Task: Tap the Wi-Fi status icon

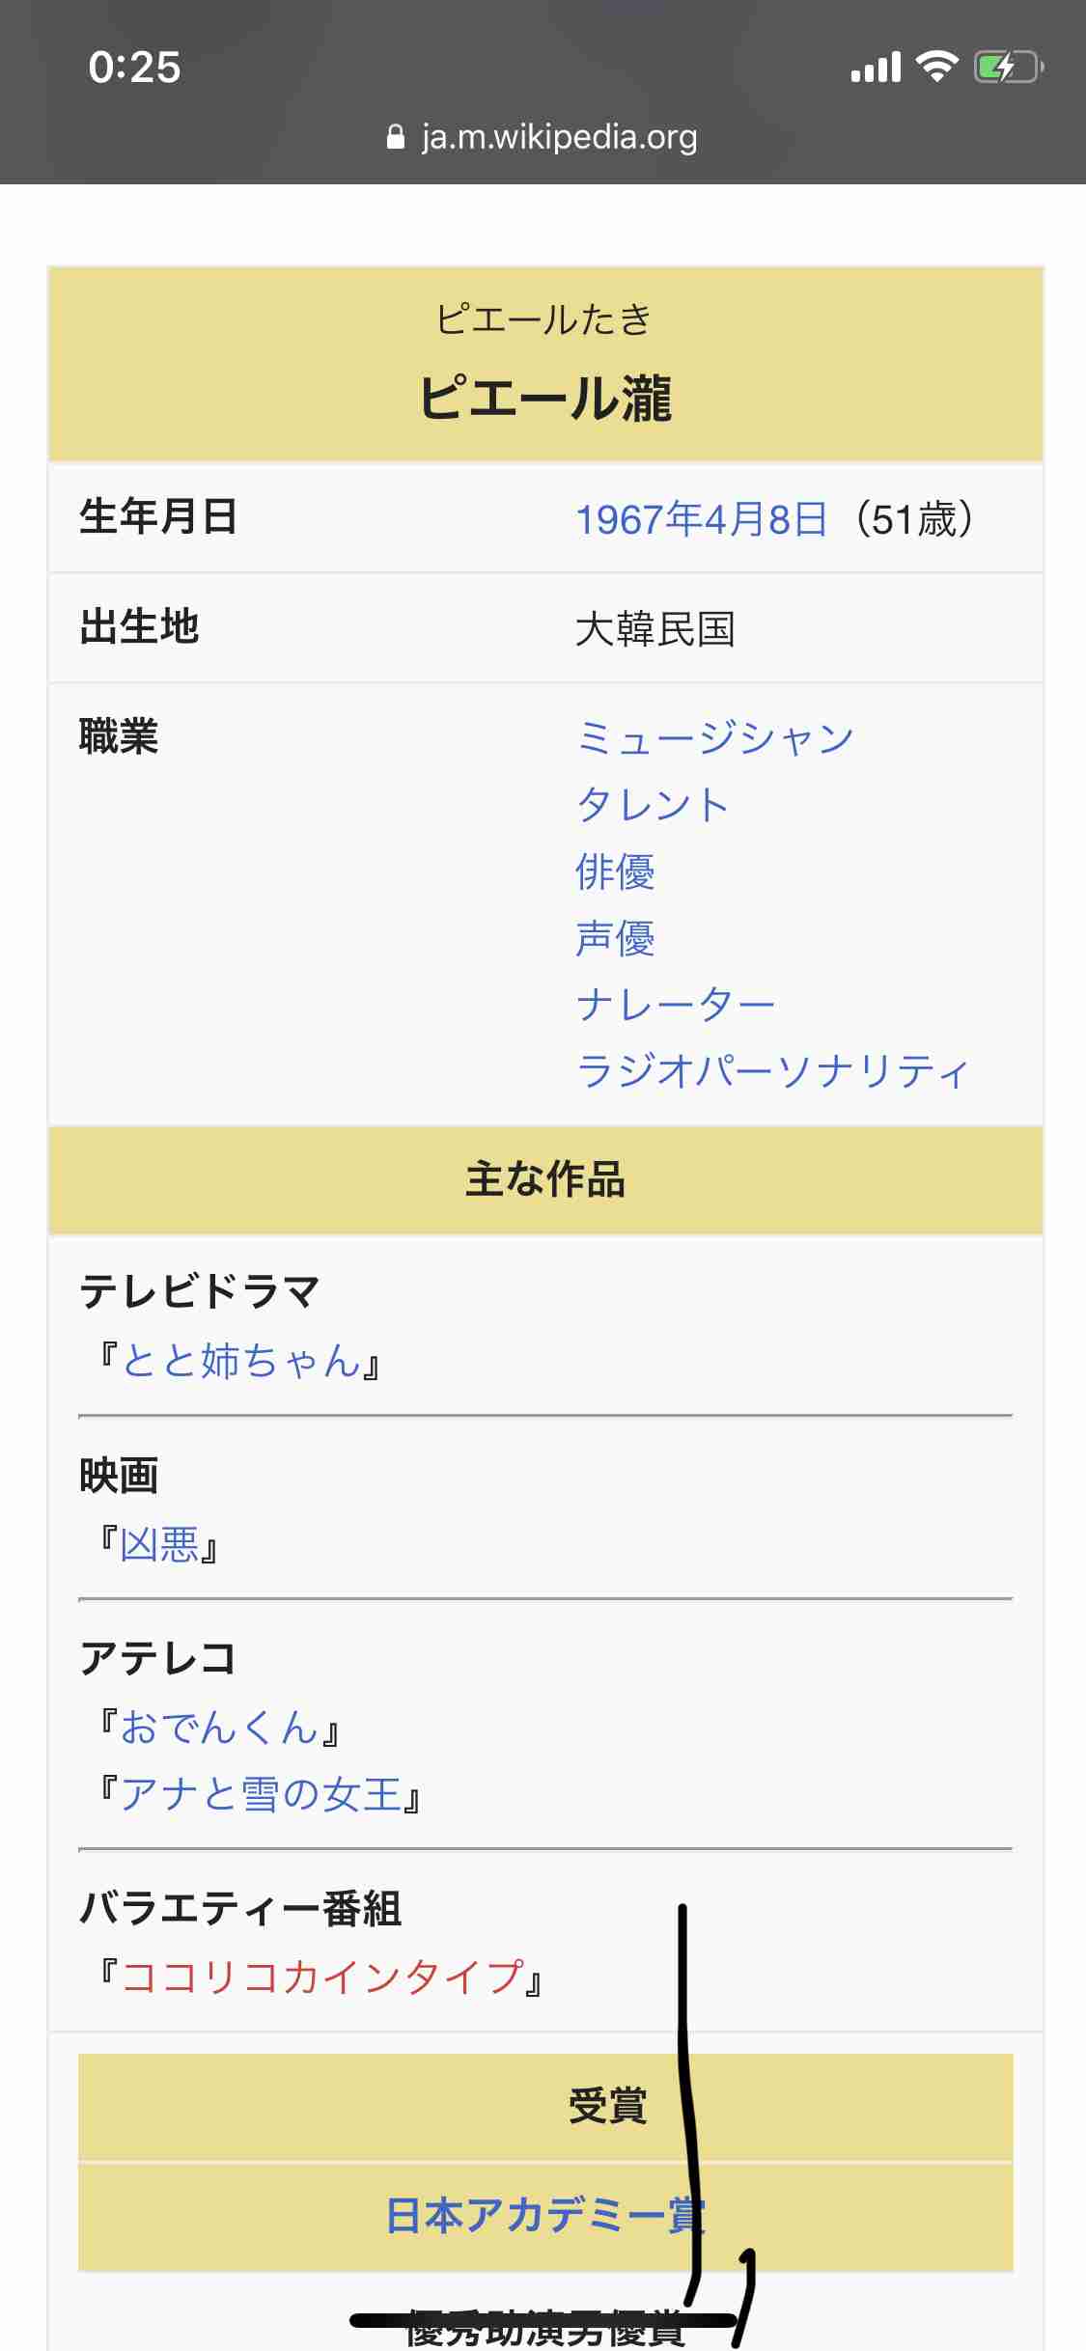Action: pyautogui.click(x=935, y=67)
